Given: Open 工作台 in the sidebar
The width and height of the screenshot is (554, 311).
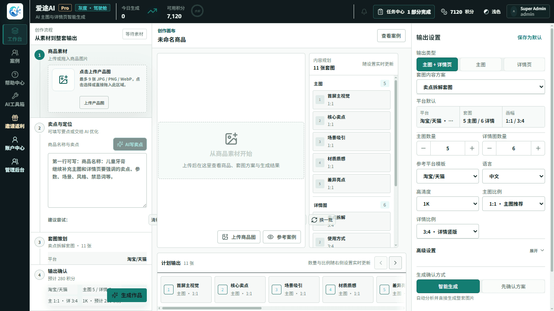Looking at the screenshot, I should click(x=15, y=34).
